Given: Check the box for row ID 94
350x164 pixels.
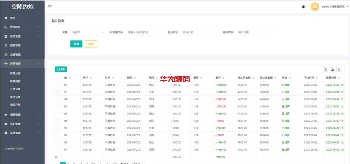Looking at the screenshot, I should 57,99.
